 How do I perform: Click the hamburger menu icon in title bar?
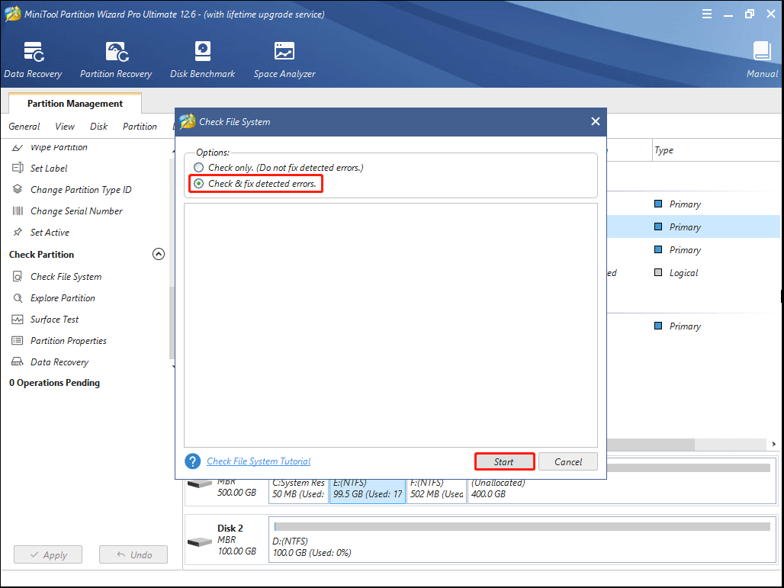[x=707, y=14]
